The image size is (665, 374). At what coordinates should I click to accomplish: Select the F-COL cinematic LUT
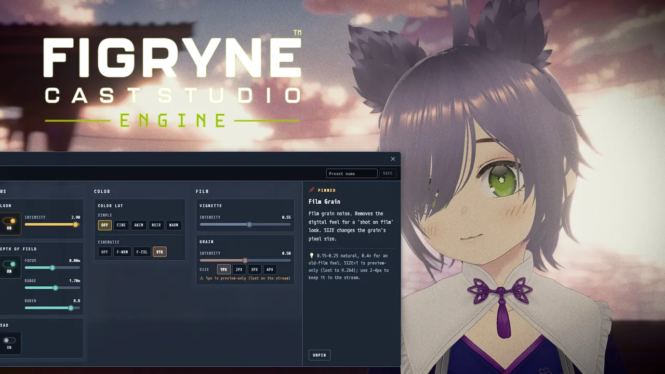point(142,252)
